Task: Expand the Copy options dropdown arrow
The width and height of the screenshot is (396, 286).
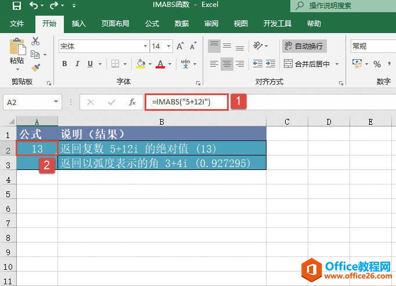Action: pos(45,55)
